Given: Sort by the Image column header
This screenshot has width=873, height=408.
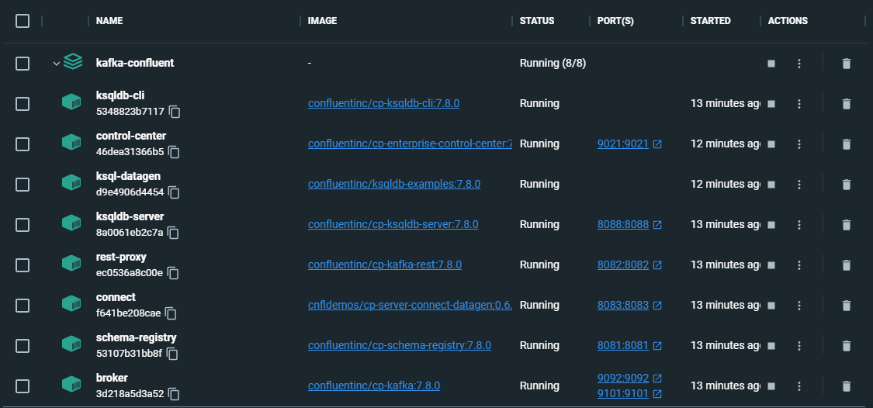Looking at the screenshot, I should pyautogui.click(x=322, y=21).
